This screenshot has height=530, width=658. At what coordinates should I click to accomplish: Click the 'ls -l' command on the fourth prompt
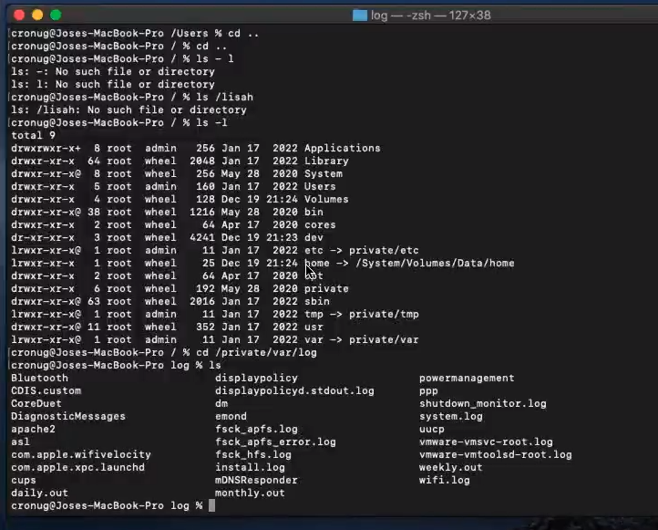(211, 122)
